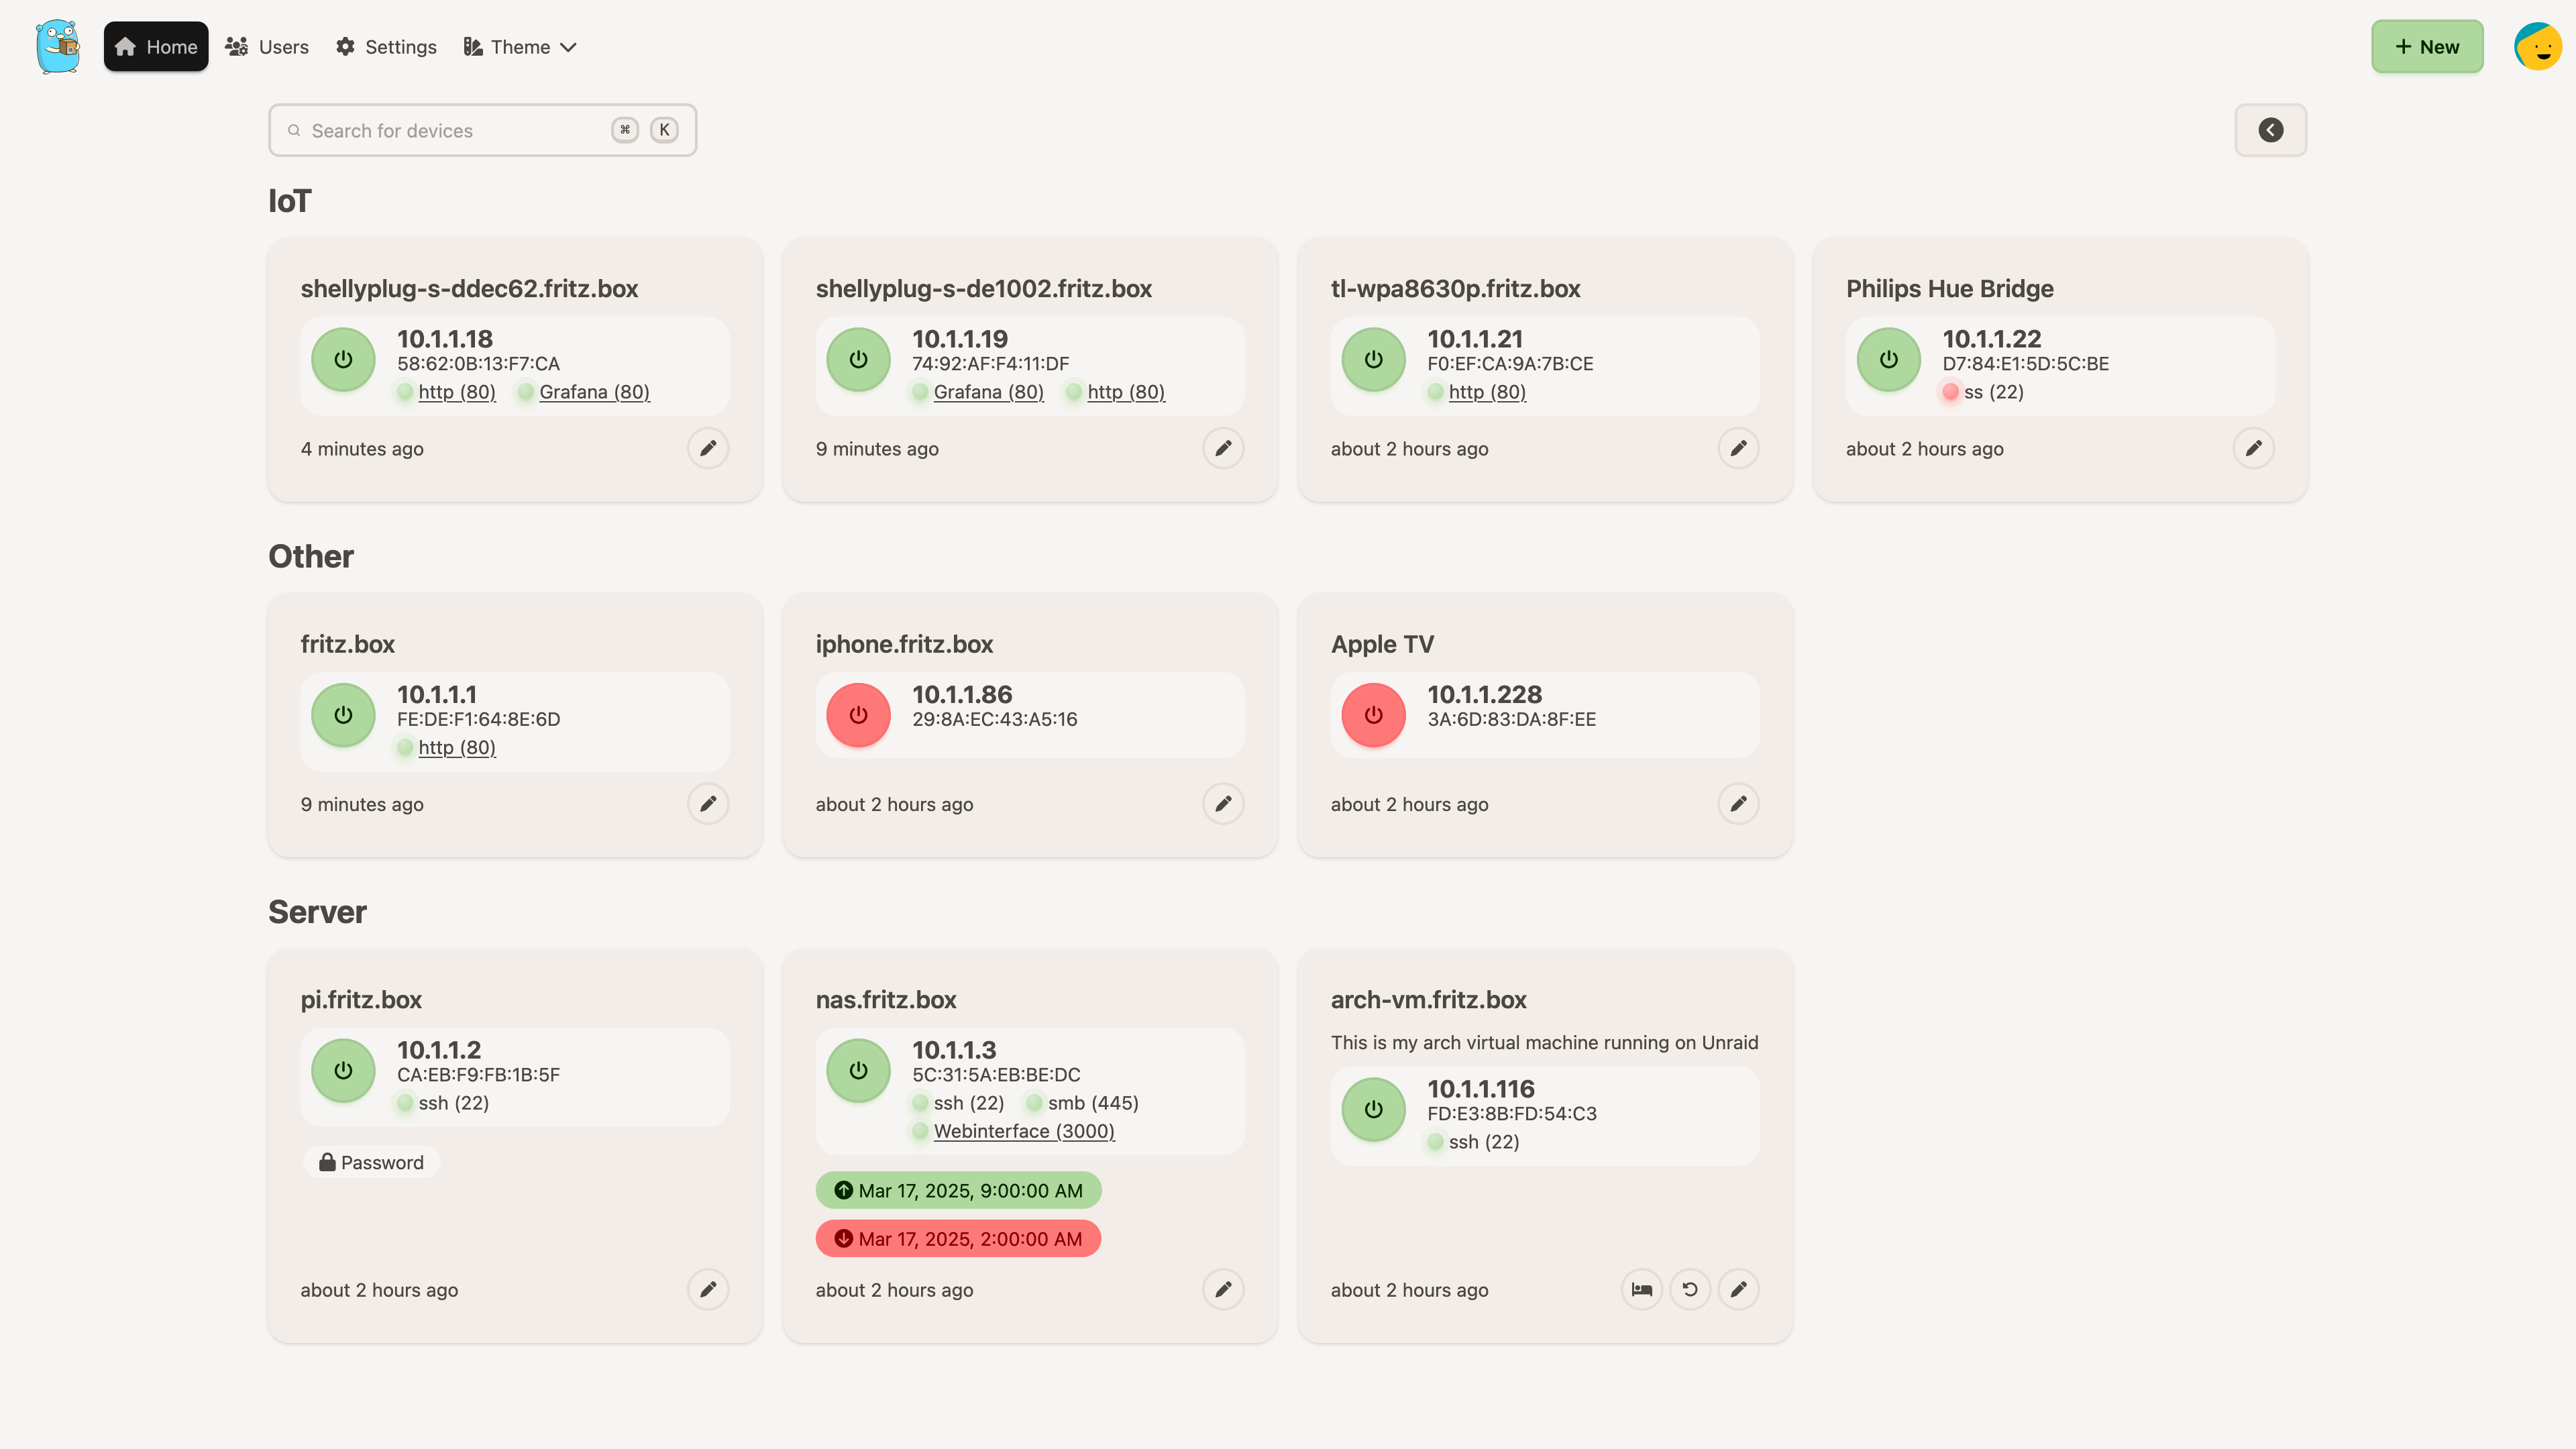Viewport: 2576px width, 1449px height.
Task: Open the Settings page
Action: pos(386,47)
